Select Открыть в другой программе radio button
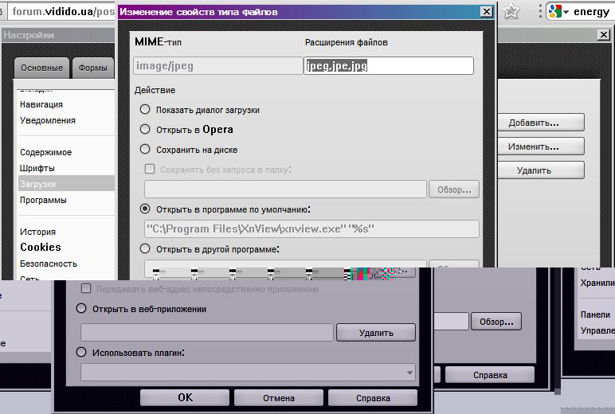Viewport: 615px width, 414px height. point(145,249)
